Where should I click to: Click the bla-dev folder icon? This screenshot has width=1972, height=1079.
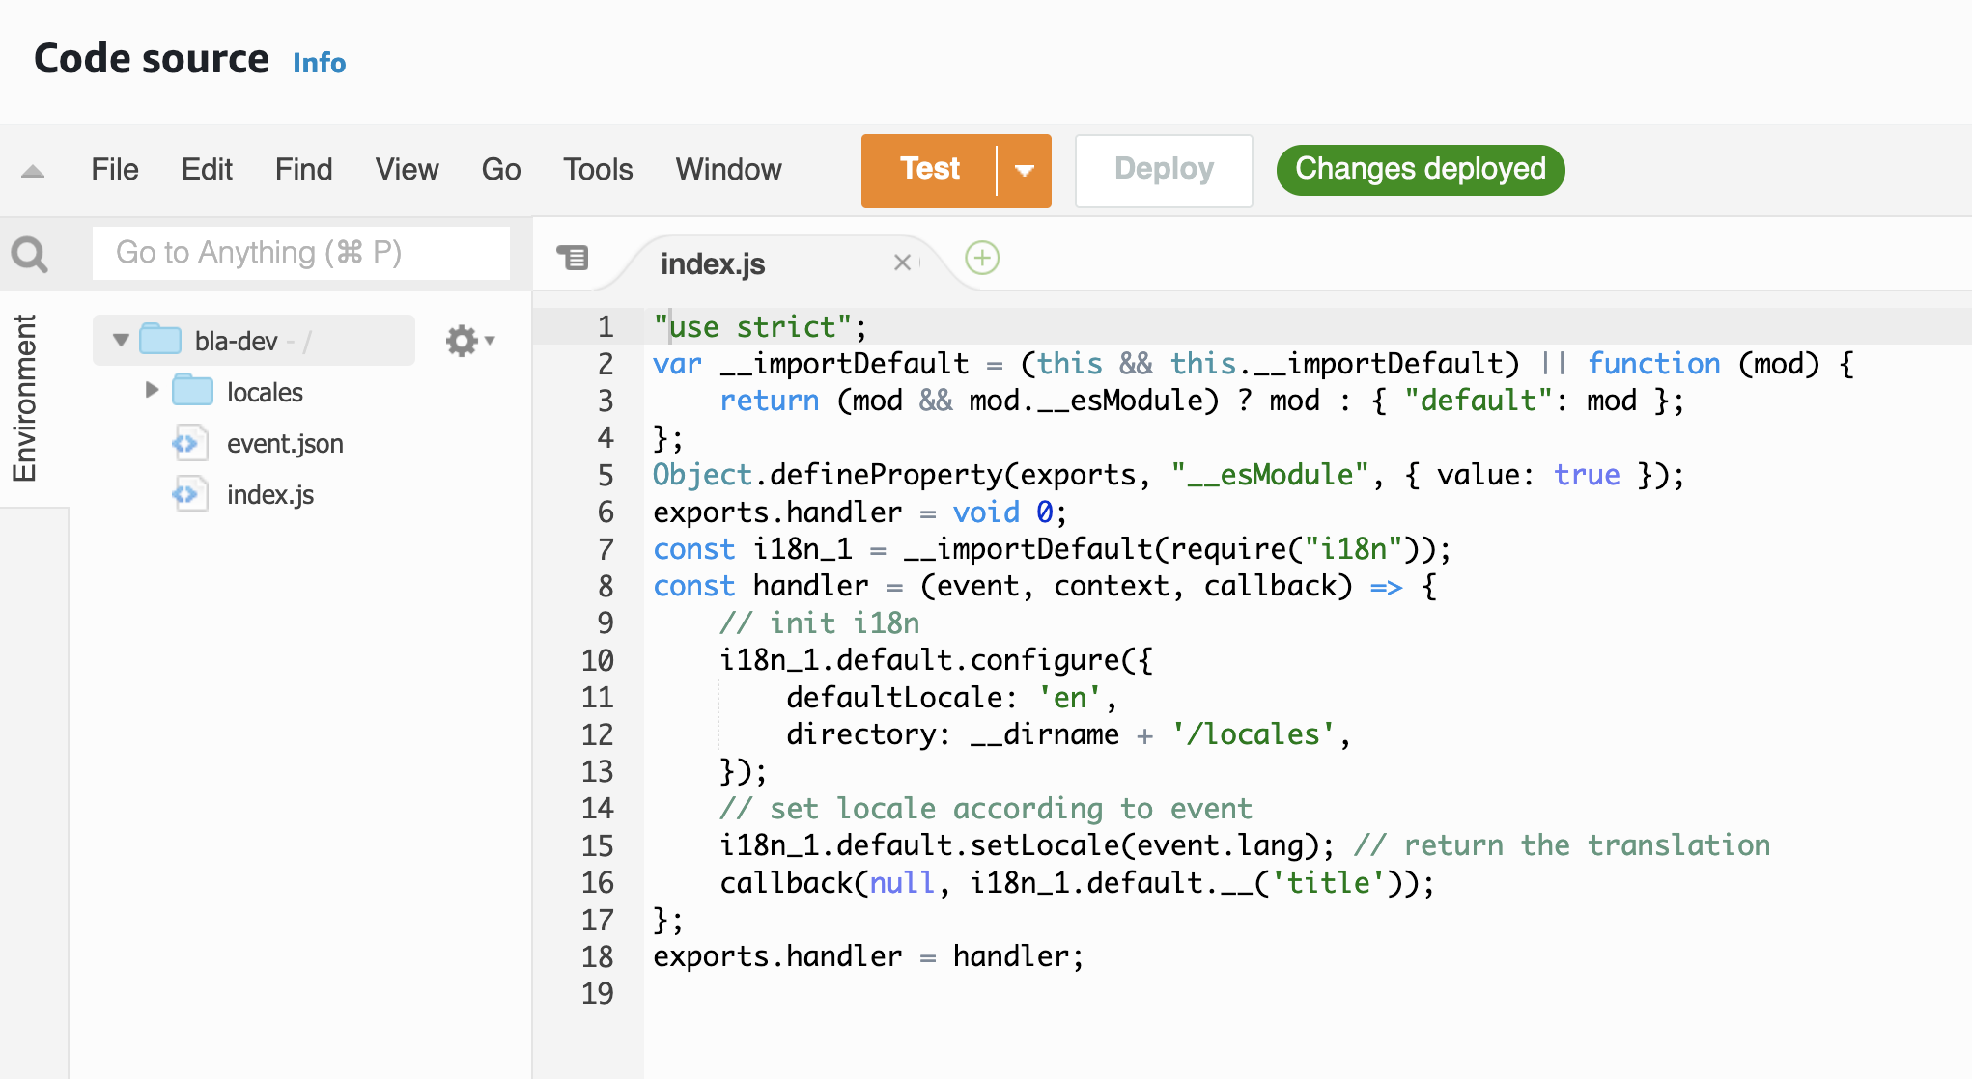pos(160,340)
